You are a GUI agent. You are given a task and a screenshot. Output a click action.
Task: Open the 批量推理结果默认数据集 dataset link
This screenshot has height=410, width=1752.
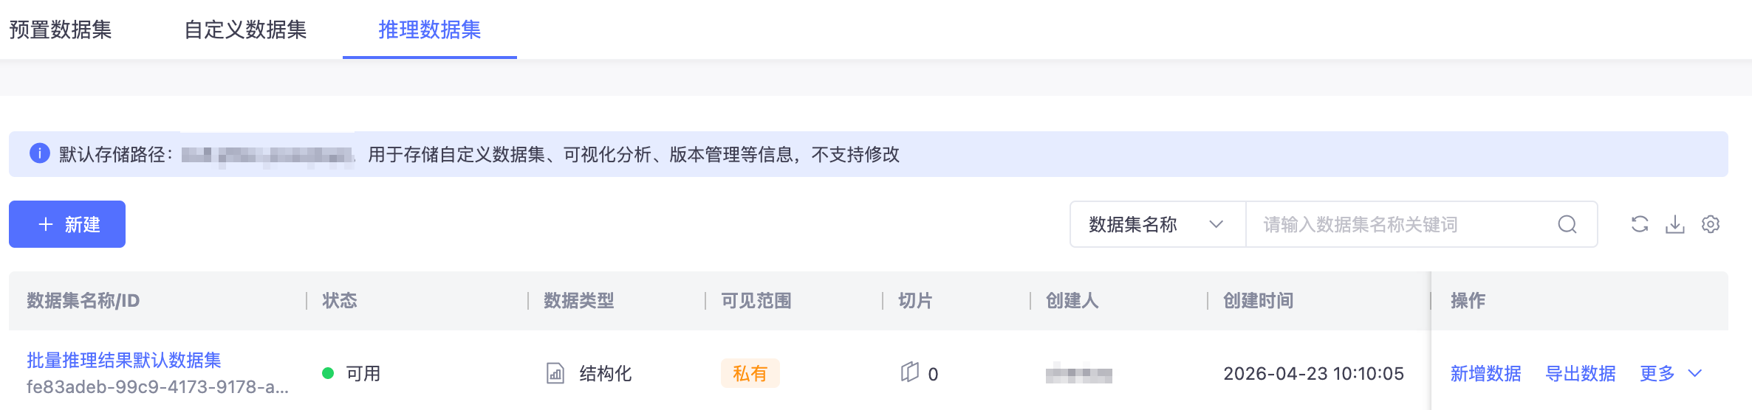pos(124,360)
